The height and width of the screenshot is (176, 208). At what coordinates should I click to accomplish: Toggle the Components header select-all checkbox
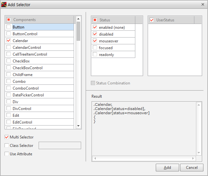9,20
